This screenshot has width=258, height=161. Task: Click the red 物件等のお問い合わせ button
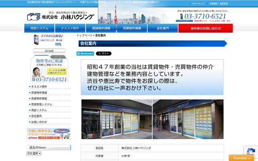coord(206,28)
